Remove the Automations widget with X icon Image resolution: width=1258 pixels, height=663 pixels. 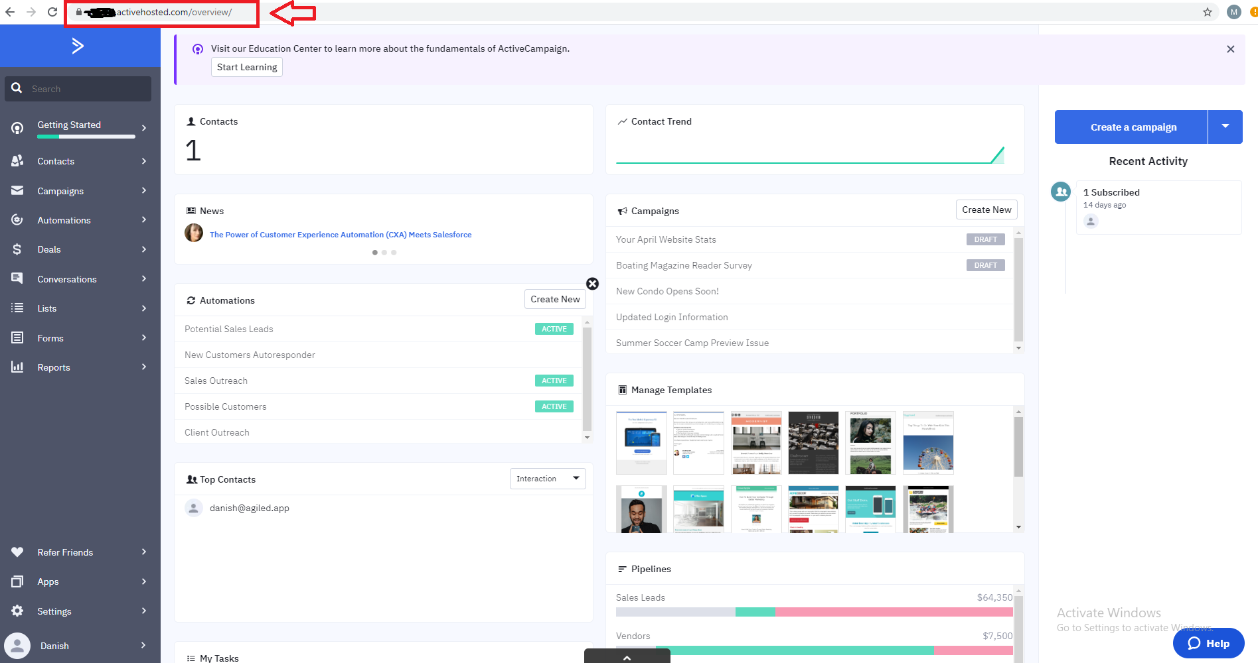tap(593, 284)
